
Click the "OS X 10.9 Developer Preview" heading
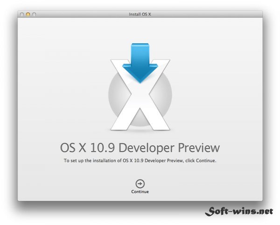coord(140,148)
